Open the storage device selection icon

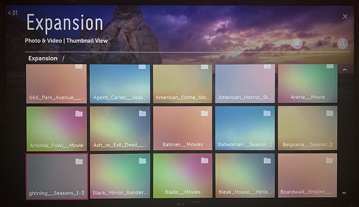pos(297,43)
